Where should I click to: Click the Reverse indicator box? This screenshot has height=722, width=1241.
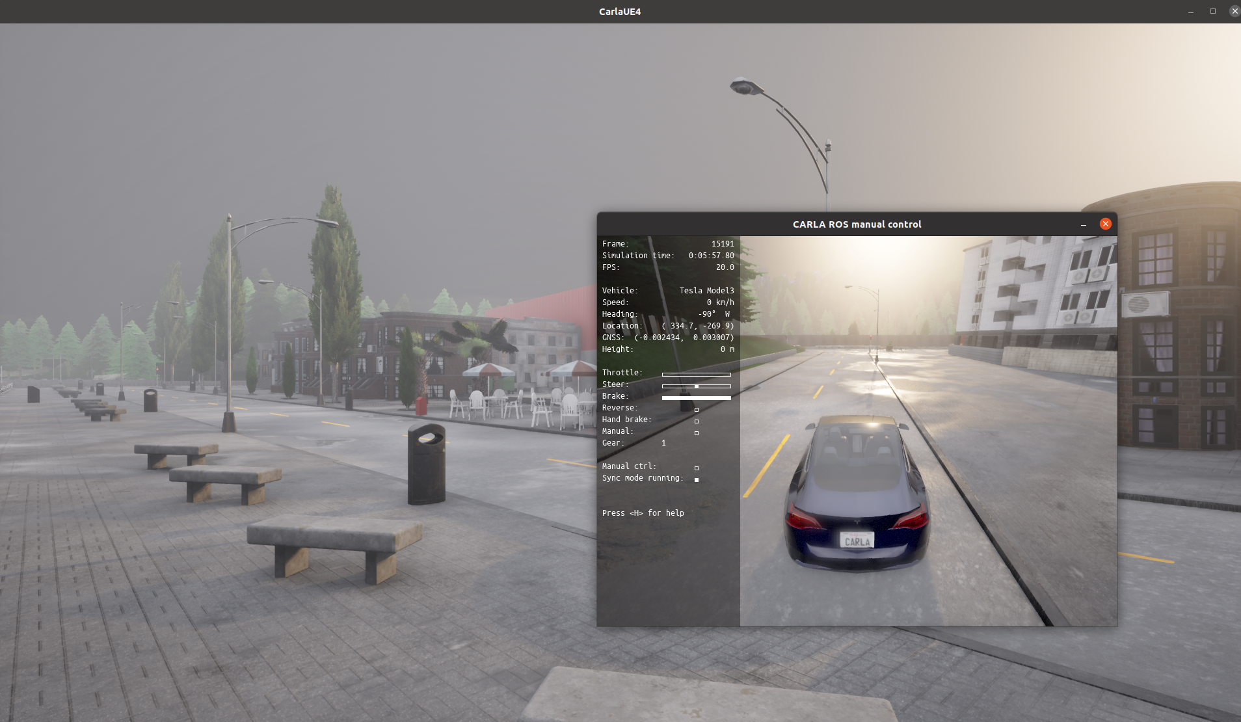697,409
